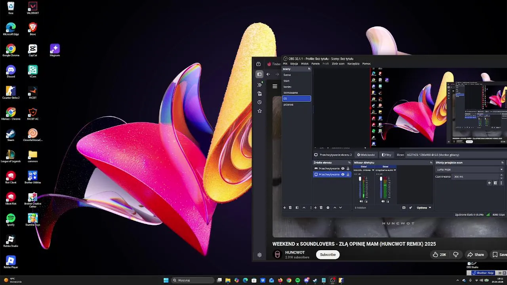
Task: Adjust the desktop audio volume slider
Action: [x=381, y=188]
